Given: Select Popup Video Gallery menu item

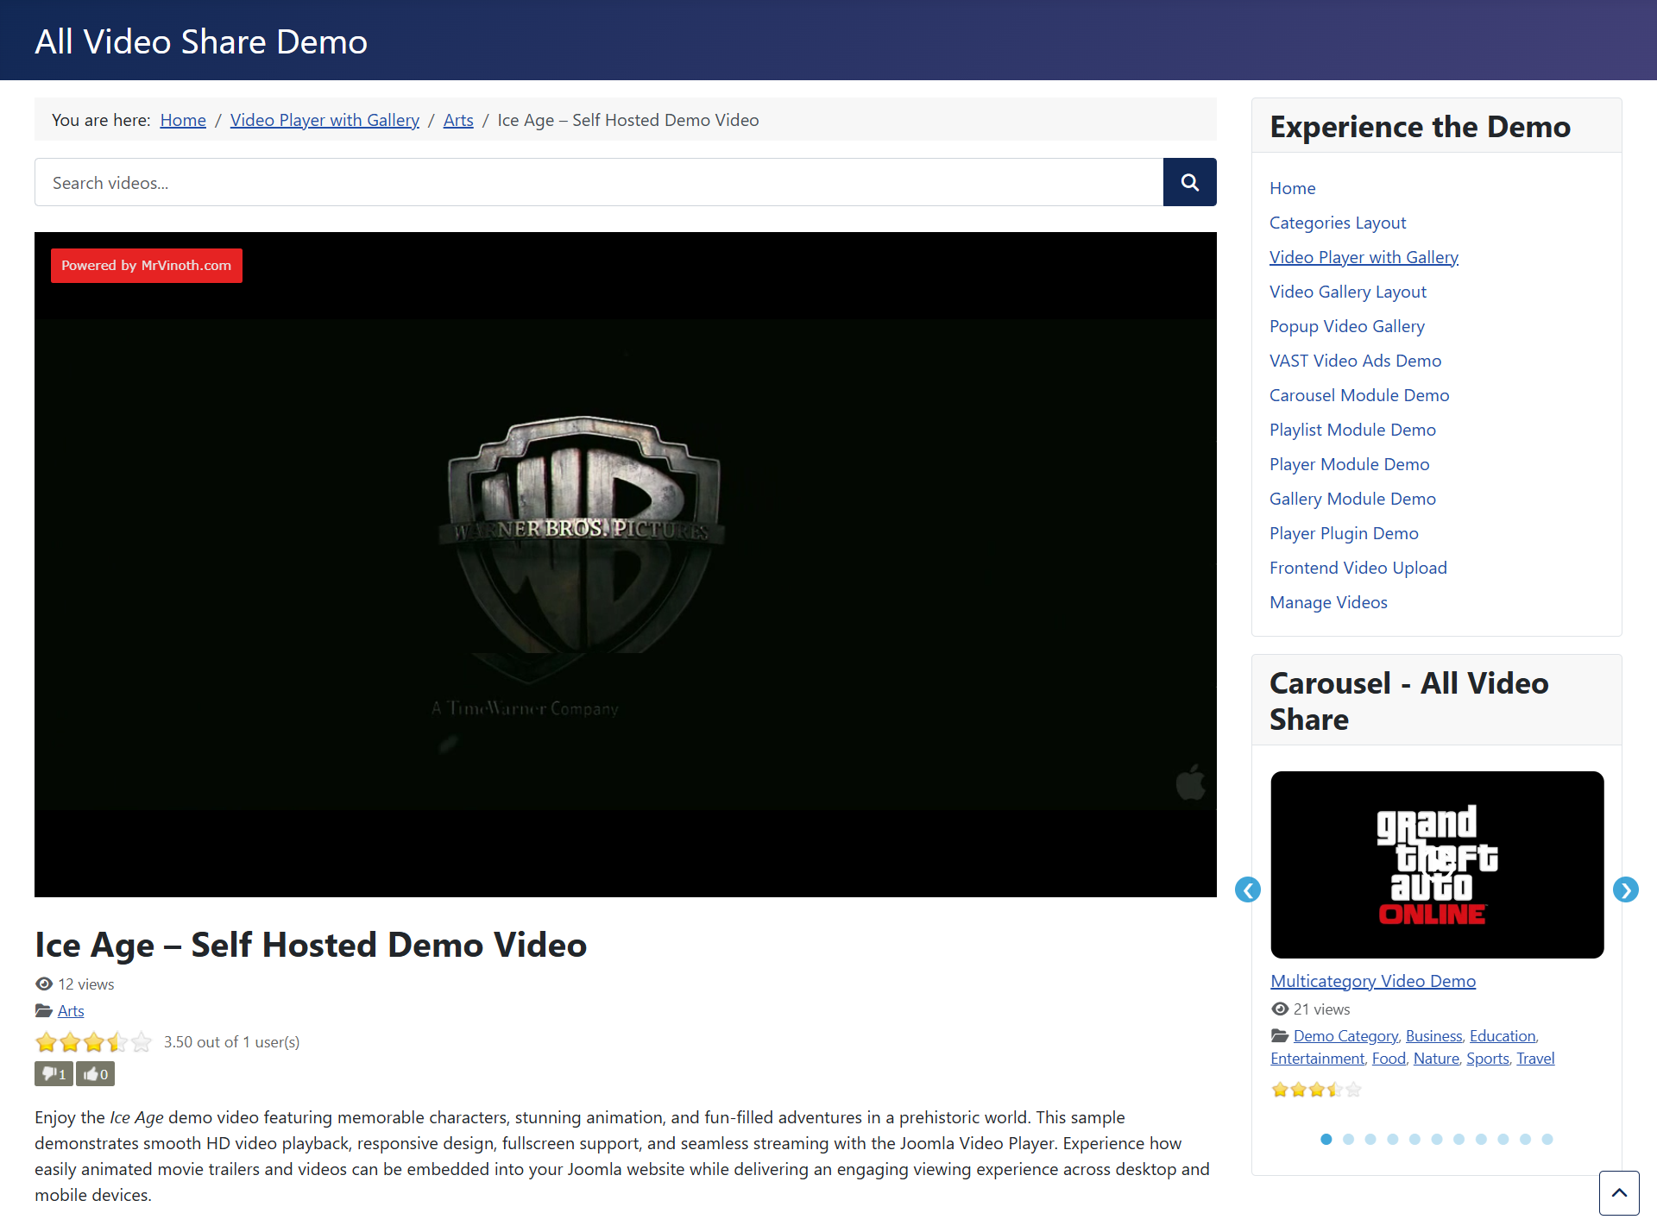Looking at the screenshot, I should click(1347, 326).
